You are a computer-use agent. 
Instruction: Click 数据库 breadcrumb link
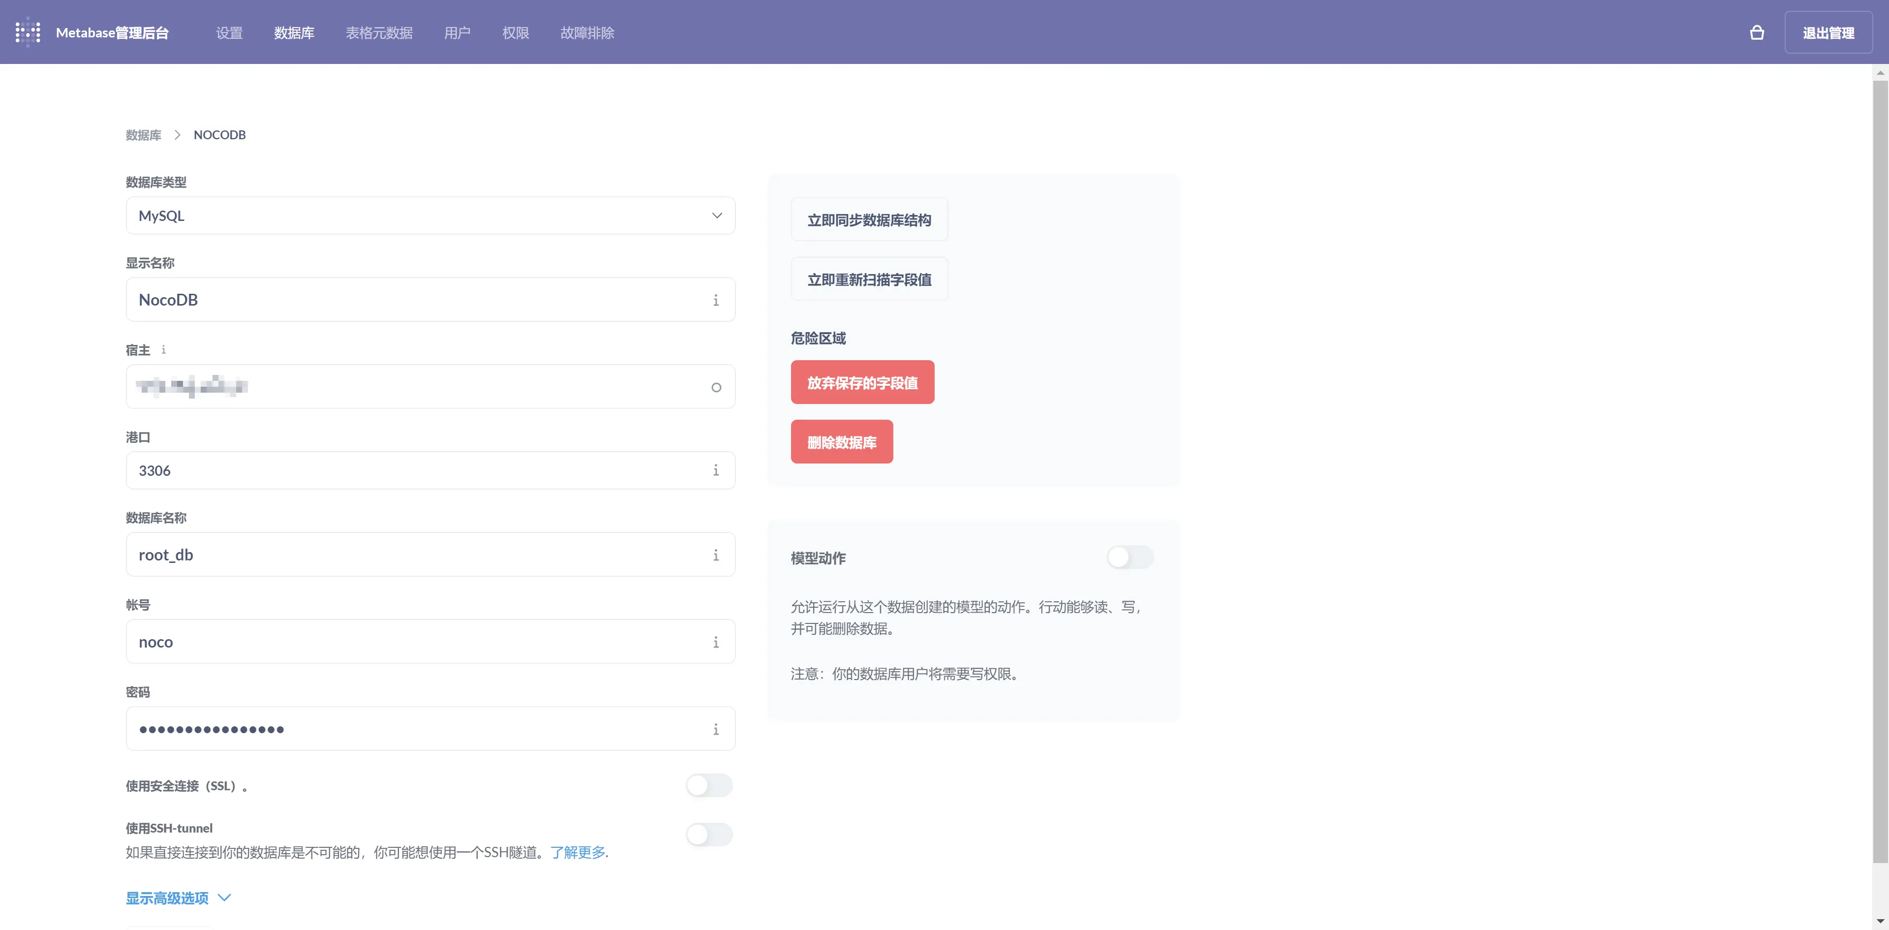143,135
